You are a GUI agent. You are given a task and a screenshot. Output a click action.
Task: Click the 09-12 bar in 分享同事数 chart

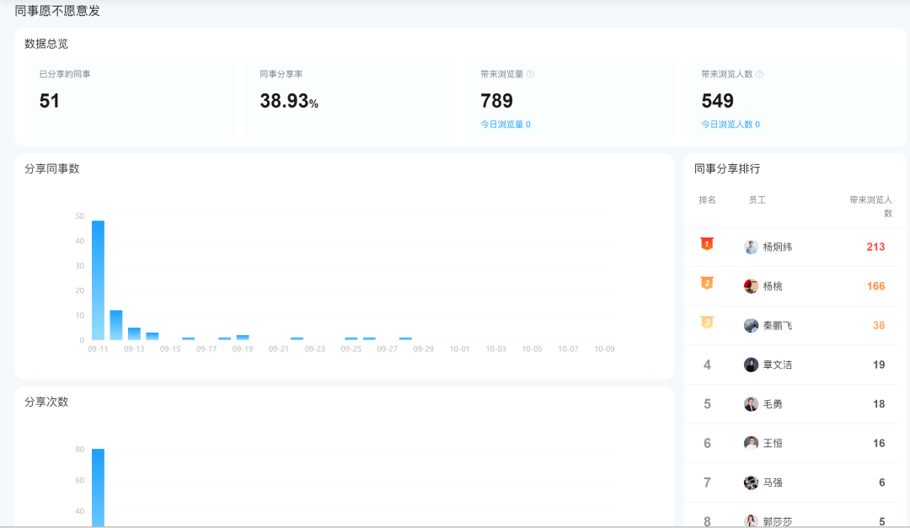pos(116,325)
